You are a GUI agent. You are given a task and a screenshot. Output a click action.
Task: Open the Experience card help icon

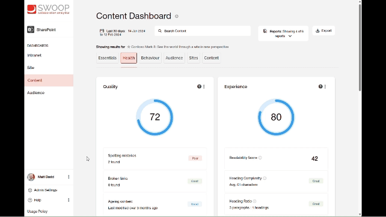tap(320, 86)
